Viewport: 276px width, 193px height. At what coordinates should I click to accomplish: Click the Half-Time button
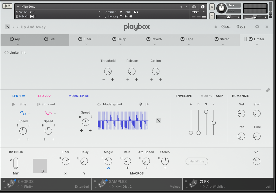tap(197, 161)
